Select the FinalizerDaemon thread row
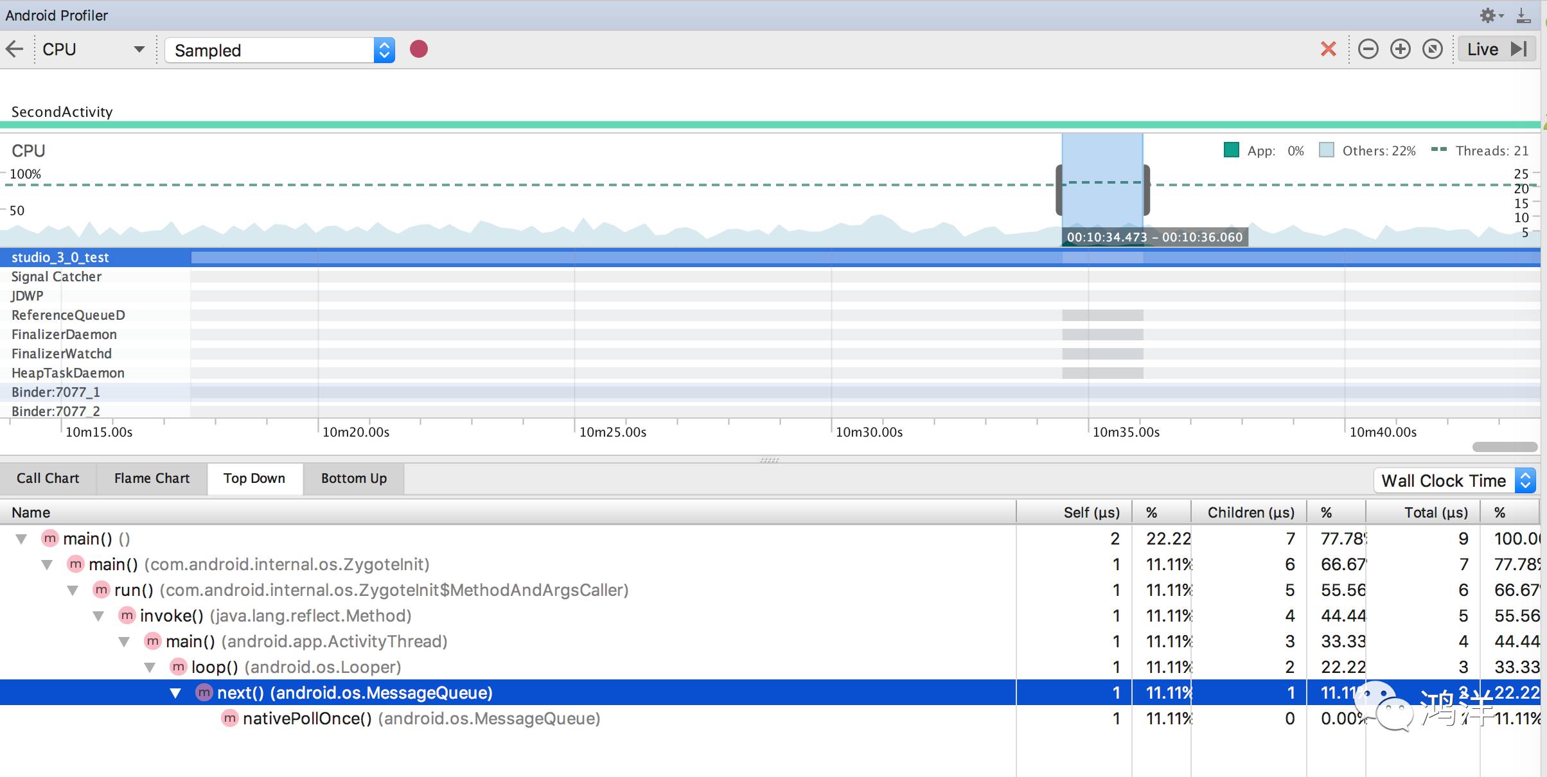This screenshot has height=777, width=1547. (64, 335)
